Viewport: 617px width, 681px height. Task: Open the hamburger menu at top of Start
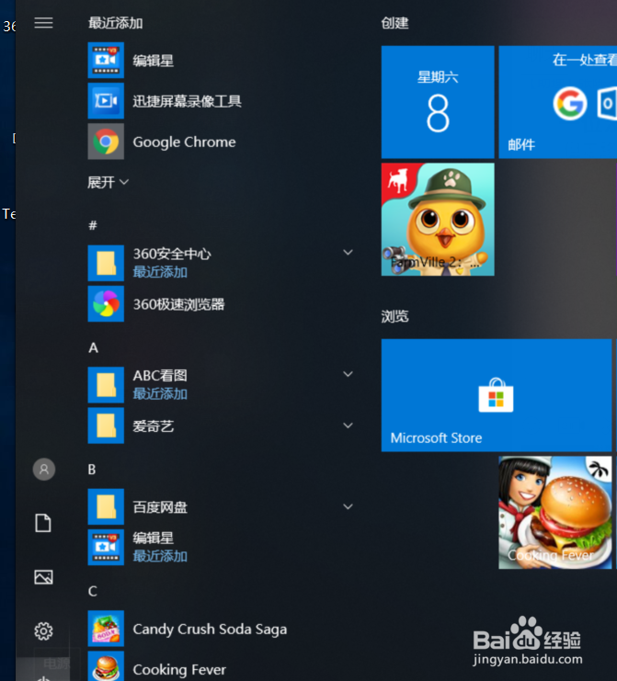[x=43, y=23]
